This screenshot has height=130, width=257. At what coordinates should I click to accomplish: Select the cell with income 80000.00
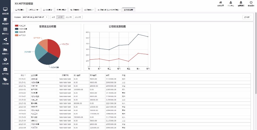81,103
